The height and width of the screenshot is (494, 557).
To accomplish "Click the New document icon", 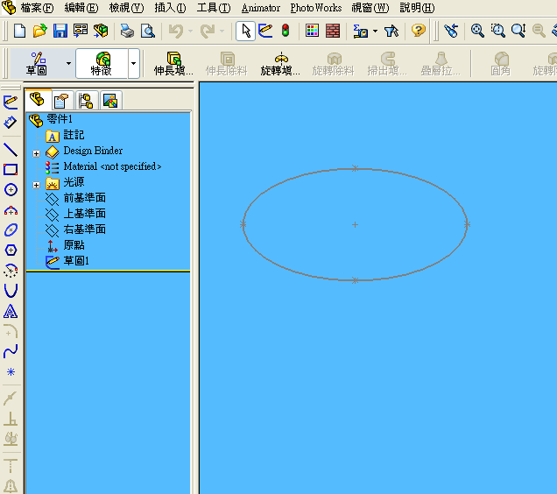I will coord(19,31).
